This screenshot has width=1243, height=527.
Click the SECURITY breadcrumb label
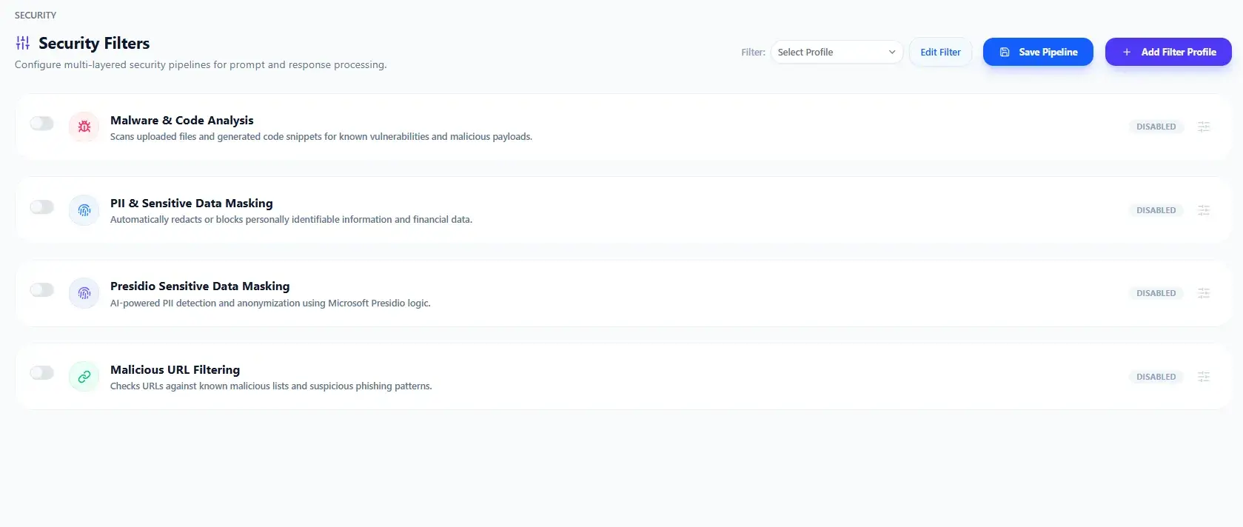[36, 15]
